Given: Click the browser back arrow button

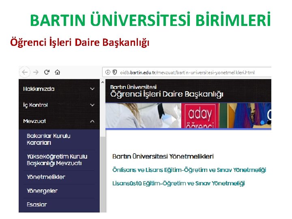Looking at the screenshot, I should pos(25,72).
